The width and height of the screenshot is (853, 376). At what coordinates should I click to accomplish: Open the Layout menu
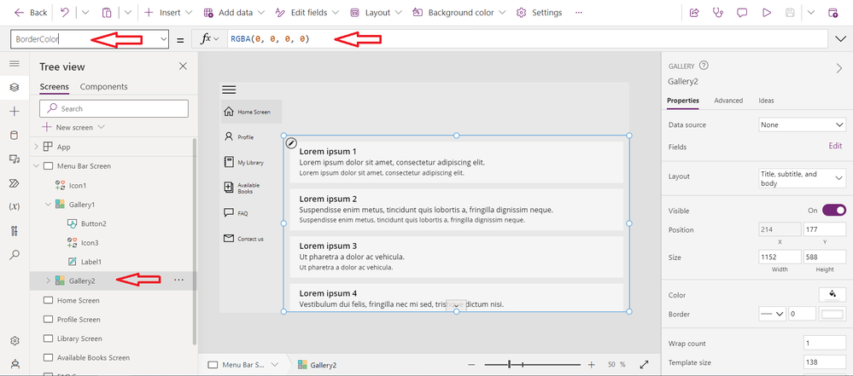click(376, 12)
